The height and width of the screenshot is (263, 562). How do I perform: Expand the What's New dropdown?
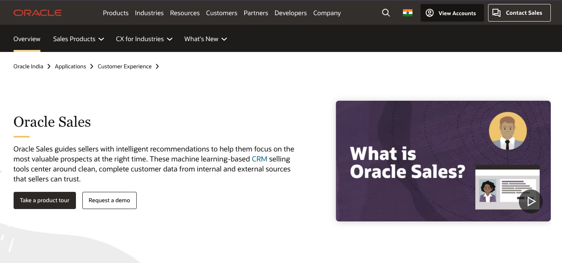[205, 39]
